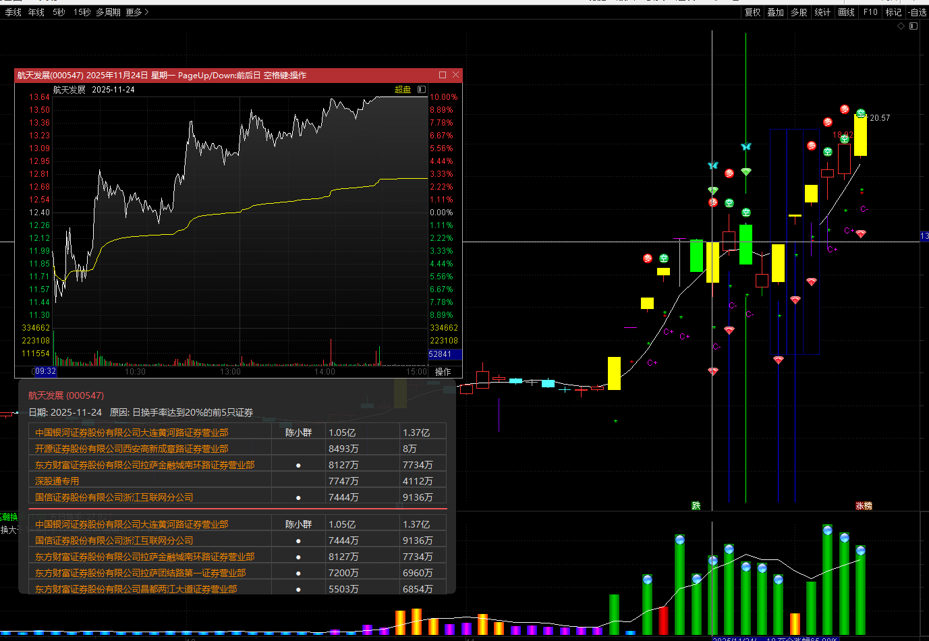Click the 09:32 time marker on intraday axis
The image size is (929, 641).
coord(45,372)
